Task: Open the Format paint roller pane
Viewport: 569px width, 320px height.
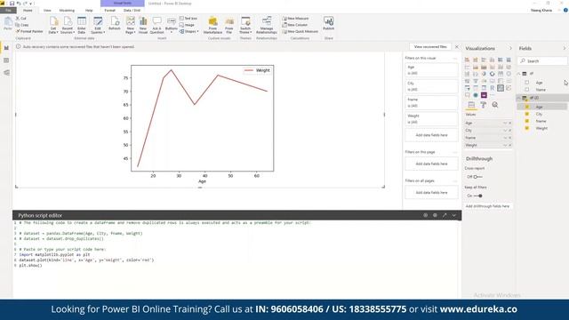Action: pos(483,105)
